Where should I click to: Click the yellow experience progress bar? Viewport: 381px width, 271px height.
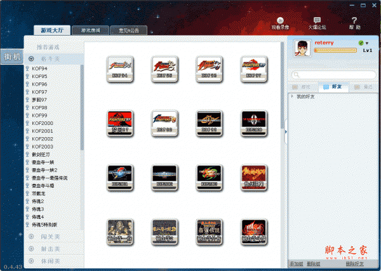[335, 50]
